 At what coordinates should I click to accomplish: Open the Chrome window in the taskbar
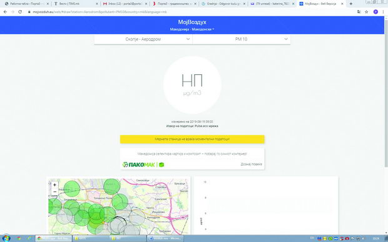(x=54, y=238)
